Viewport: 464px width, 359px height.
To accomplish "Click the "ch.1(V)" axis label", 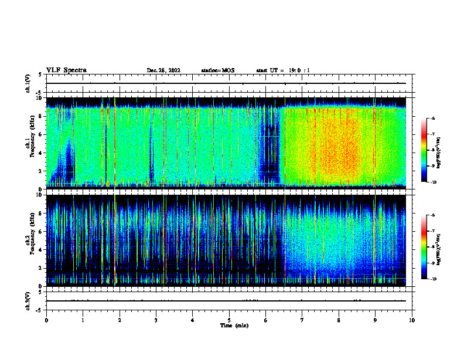I will [28, 83].
